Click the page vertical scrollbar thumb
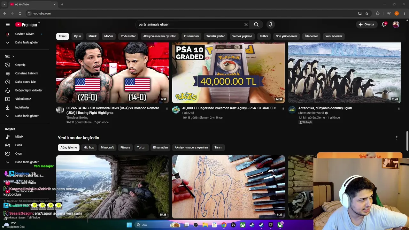Image resolution: width=409 pixels, height=230 pixels. click(x=407, y=141)
